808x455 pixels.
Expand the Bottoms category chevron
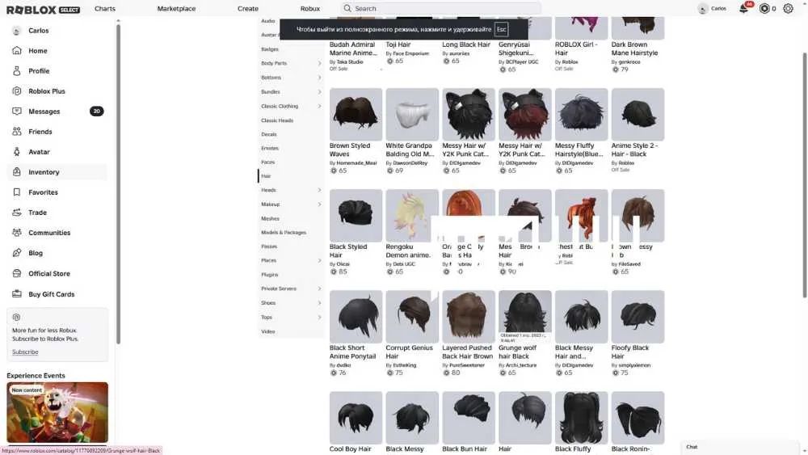click(319, 78)
